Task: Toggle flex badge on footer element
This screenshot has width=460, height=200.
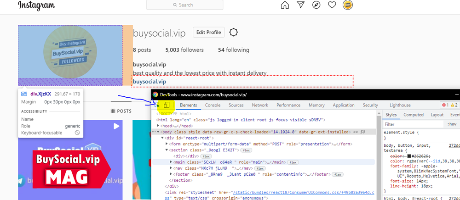Action: pos(338,175)
